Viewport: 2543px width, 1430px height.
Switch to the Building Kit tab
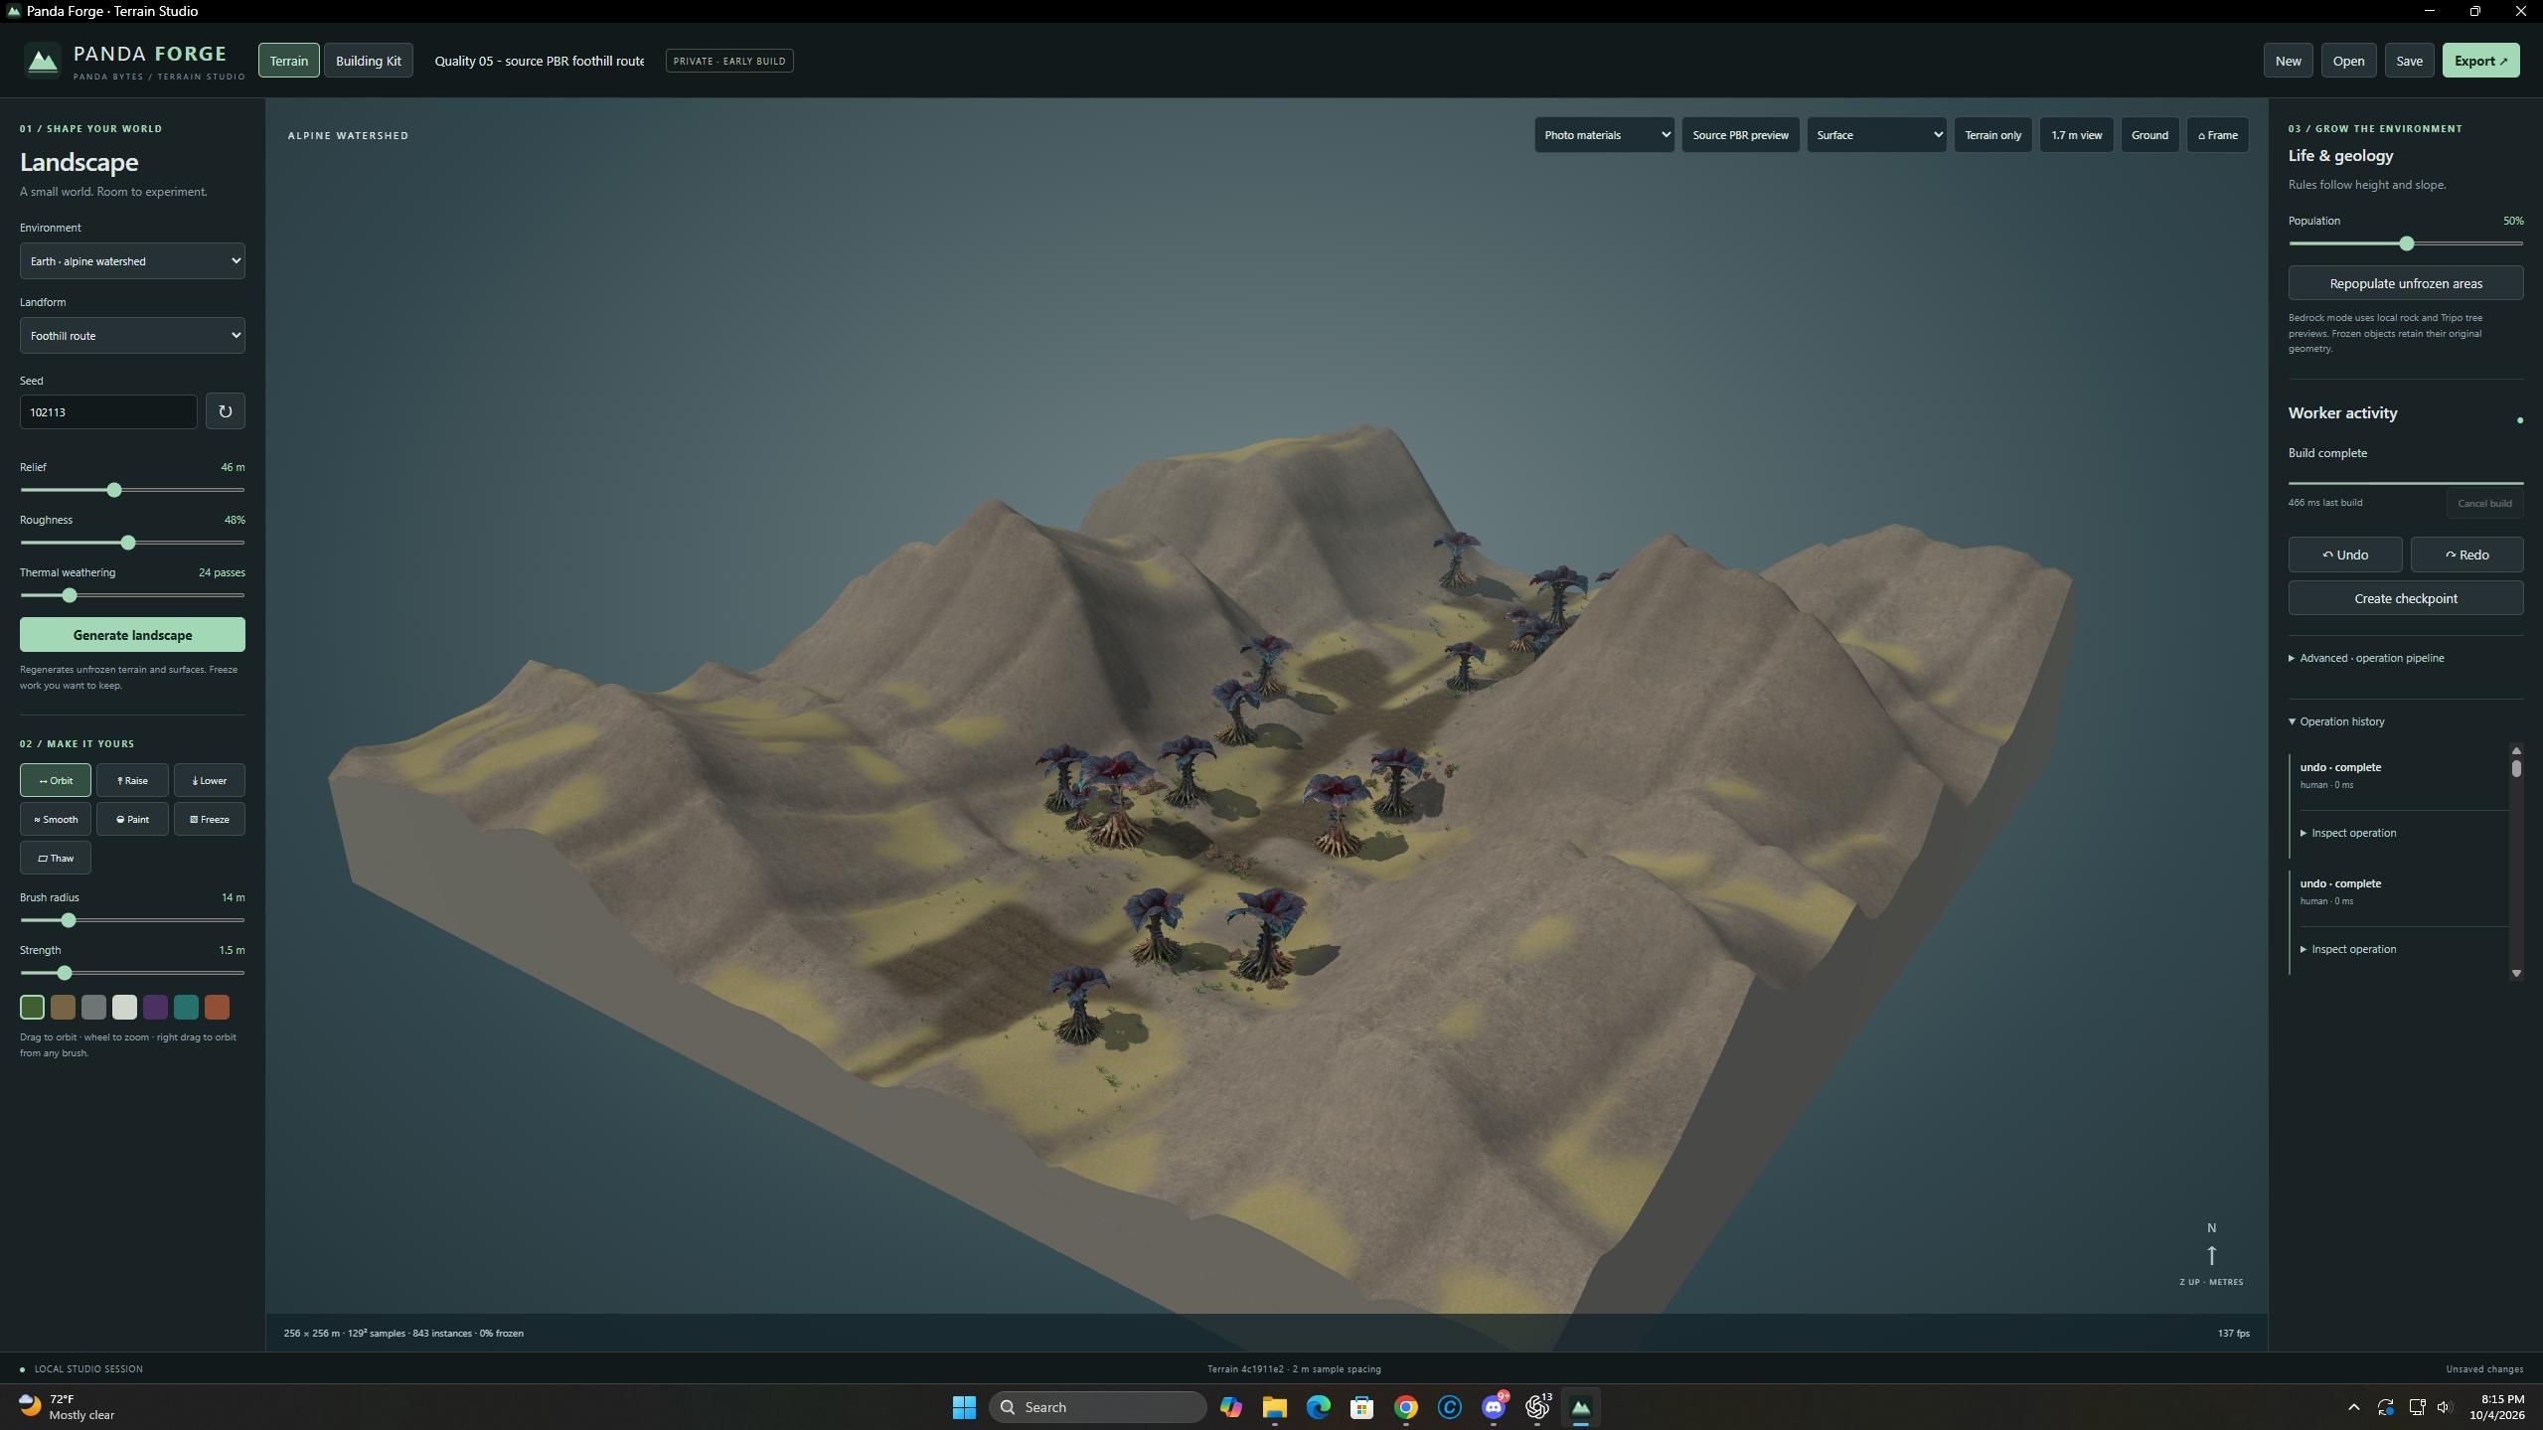click(369, 61)
